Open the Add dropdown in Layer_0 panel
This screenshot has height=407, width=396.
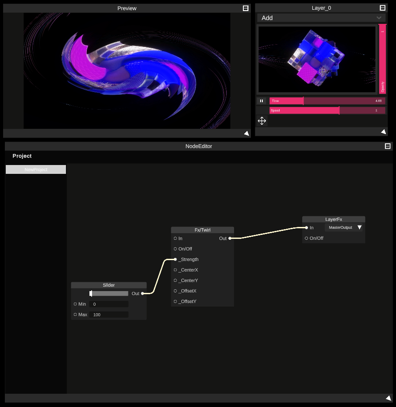[321, 18]
